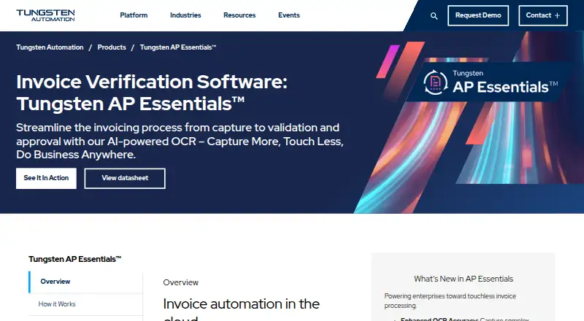Image resolution: width=584 pixels, height=321 pixels.
Task: Click the Invoice automation in the heading
Action: point(242,304)
